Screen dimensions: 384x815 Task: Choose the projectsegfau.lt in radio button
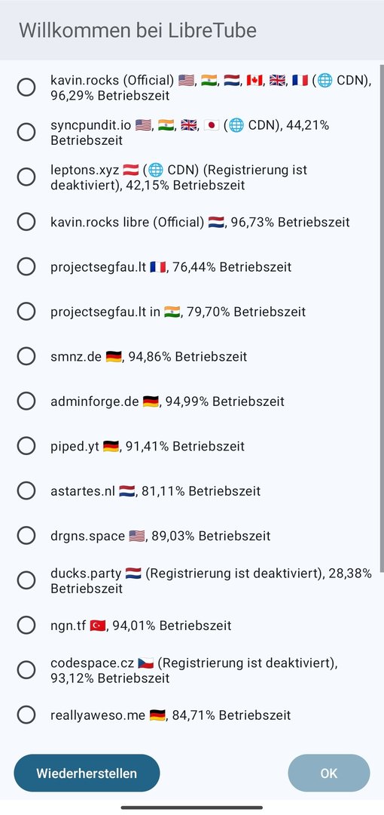point(26,312)
